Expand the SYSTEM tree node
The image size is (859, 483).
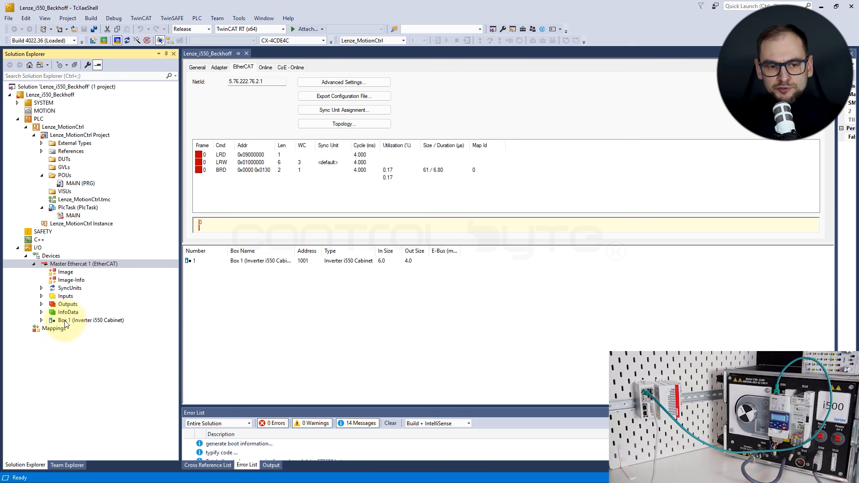17,103
